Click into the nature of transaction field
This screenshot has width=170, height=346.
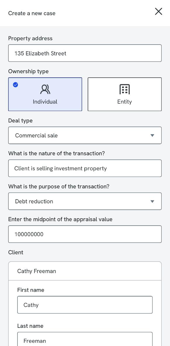click(x=85, y=168)
